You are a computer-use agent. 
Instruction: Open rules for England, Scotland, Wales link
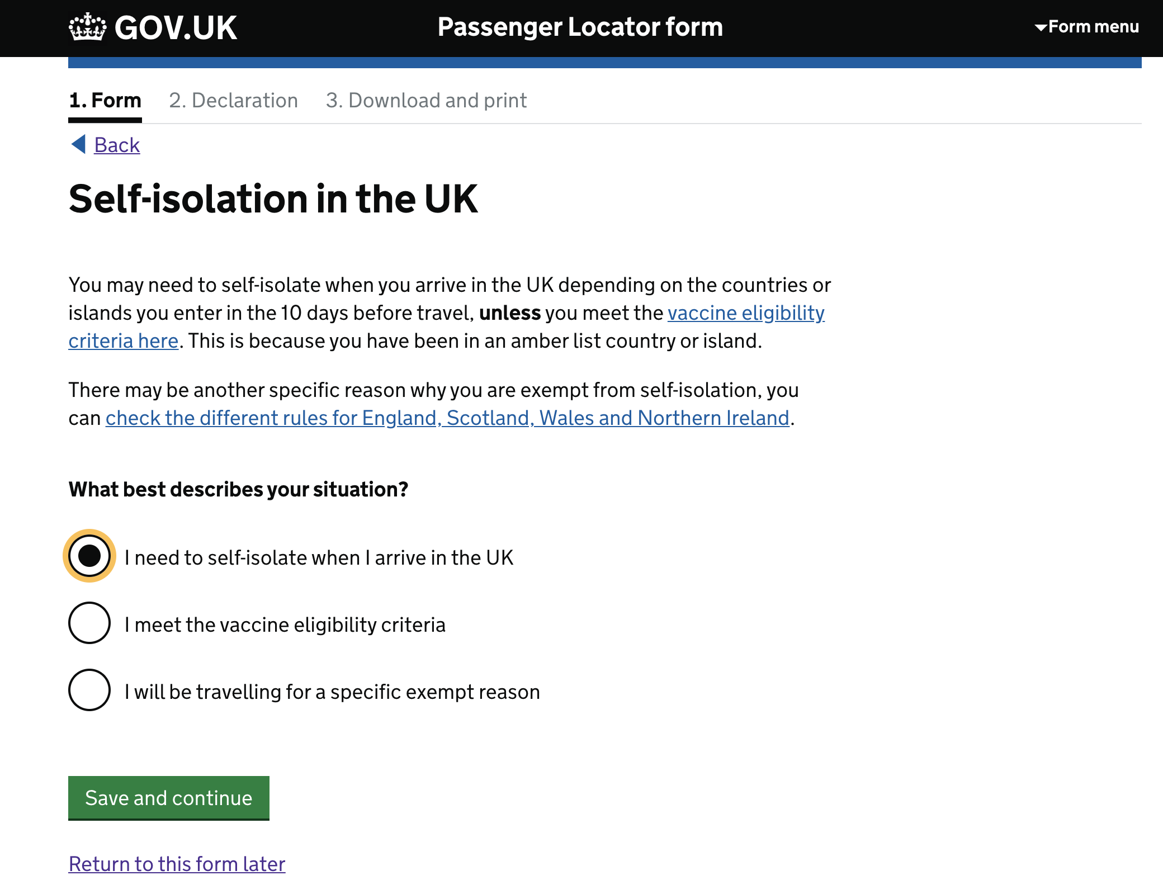click(447, 418)
